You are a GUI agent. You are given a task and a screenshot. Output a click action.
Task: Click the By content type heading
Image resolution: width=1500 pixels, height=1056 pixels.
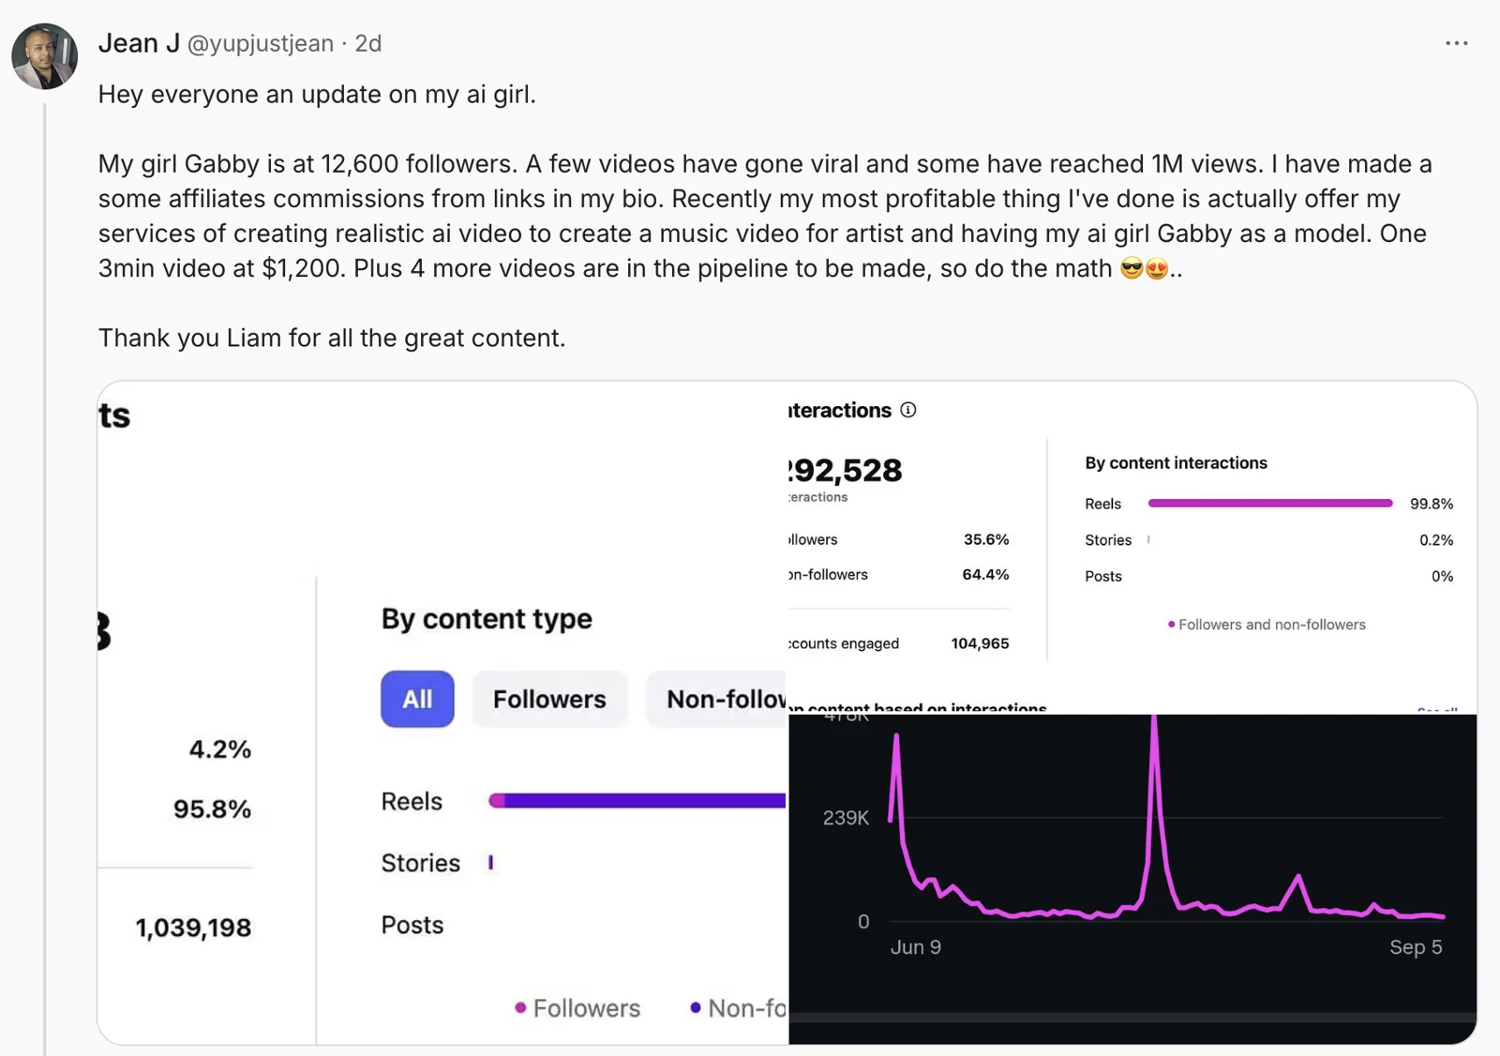coord(487,619)
